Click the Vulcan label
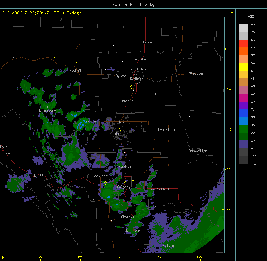This screenshot has height=261, width=267. tap(168, 246)
